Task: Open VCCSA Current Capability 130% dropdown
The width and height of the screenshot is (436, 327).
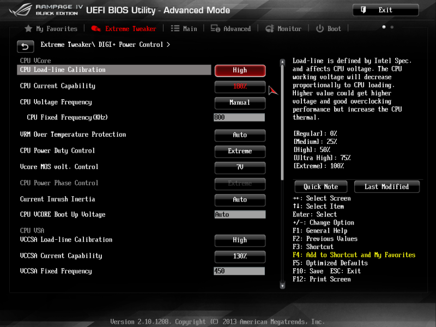Action: tap(240, 256)
